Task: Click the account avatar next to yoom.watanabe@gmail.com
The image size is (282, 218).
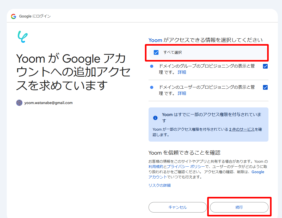Action: pos(19,103)
